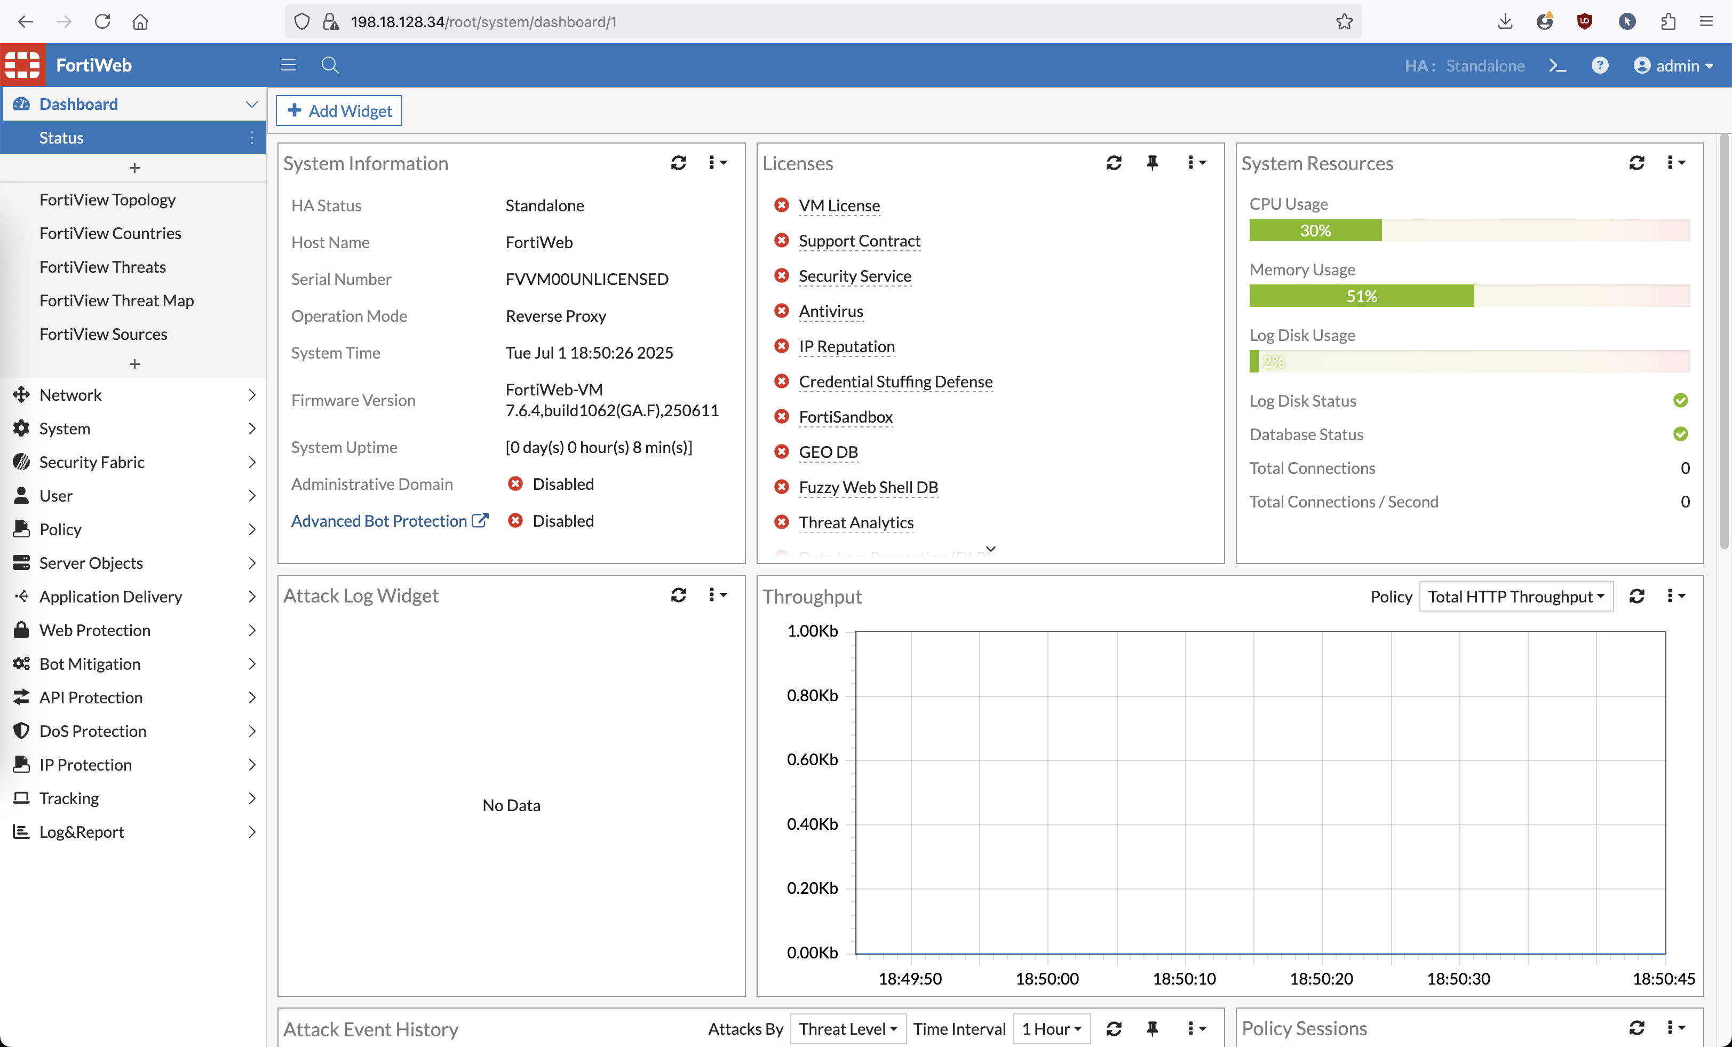Click the help question mark icon
The height and width of the screenshot is (1047, 1732).
(x=1599, y=66)
